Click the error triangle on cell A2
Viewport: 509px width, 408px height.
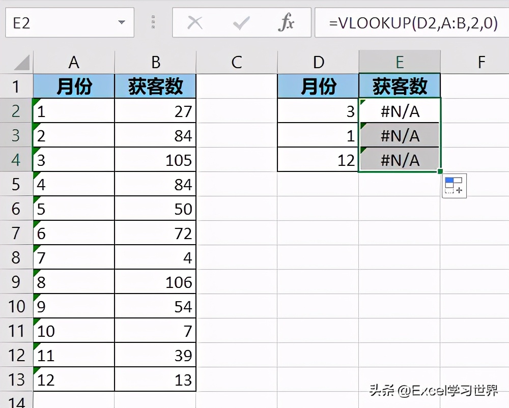click(x=35, y=100)
